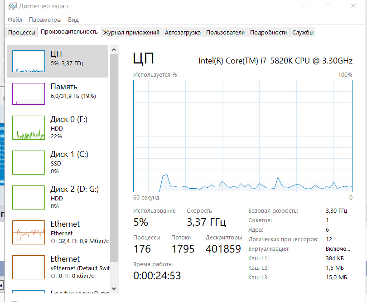The height and width of the screenshot is (302, 367).
Task: Minimize the Диспетчер задач window
Action: [304, 6]
